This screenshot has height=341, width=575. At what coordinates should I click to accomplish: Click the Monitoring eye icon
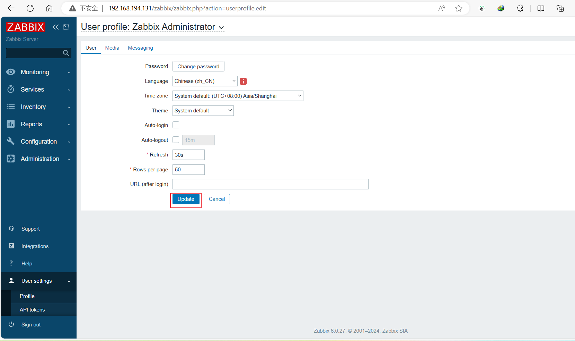[11, 72]
